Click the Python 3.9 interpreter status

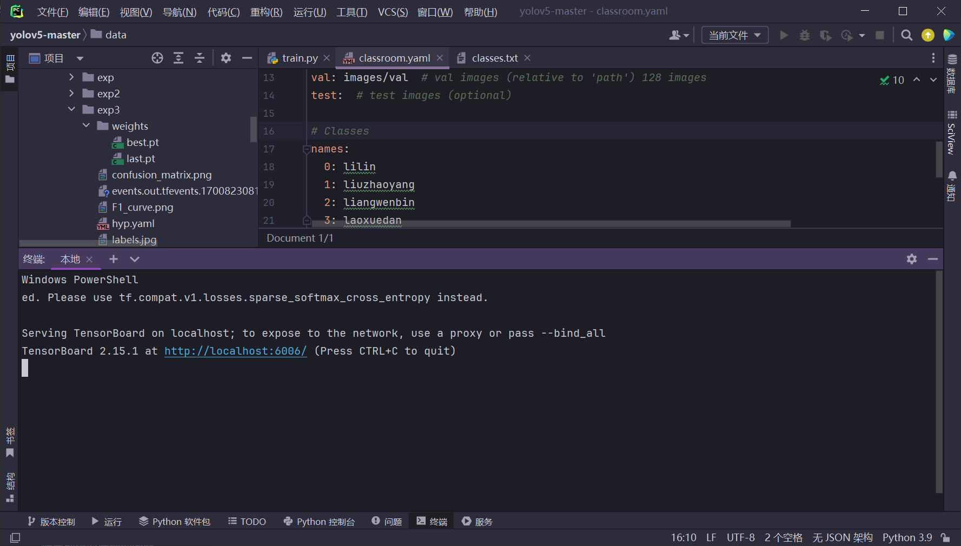click(907, 537)
